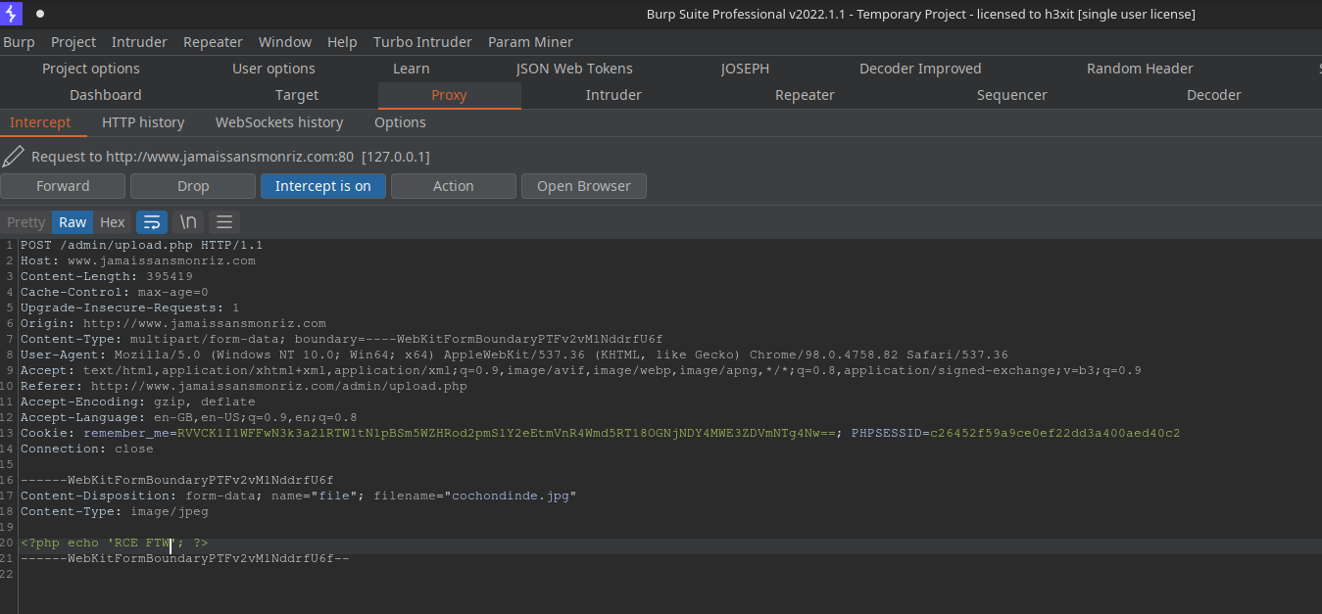Open the JSON Web Tokens tab
This screenshot has width=1322, height=614.
click(574, 69)
